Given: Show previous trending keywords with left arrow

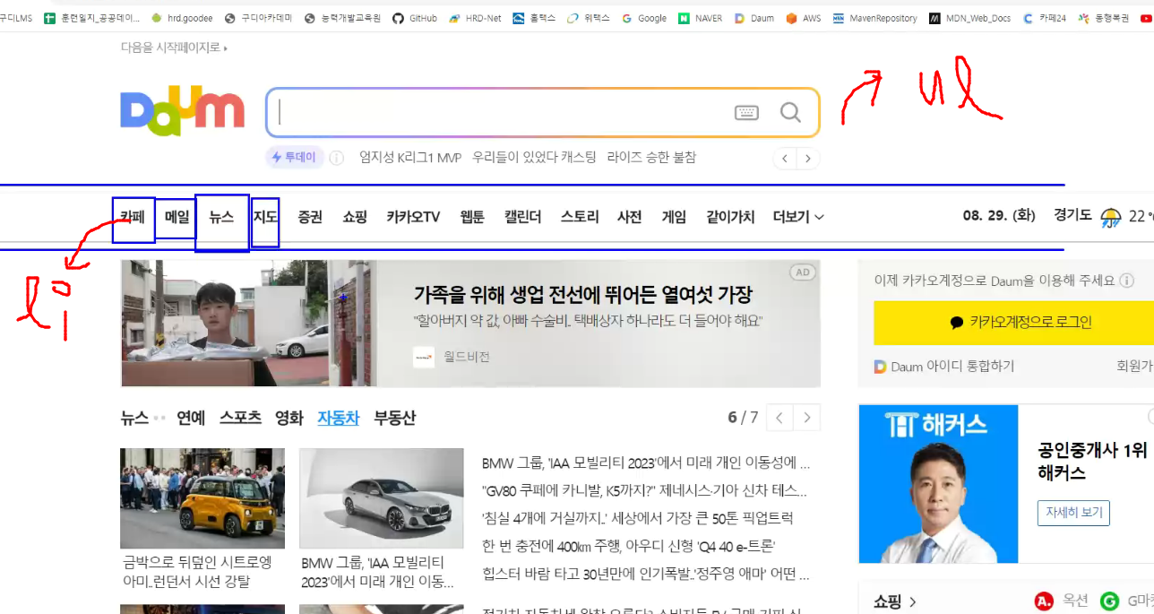Looking at the screenshot, I should (x=785, y=159).
